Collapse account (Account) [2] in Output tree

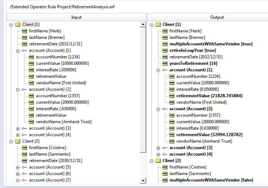(158, 109)
